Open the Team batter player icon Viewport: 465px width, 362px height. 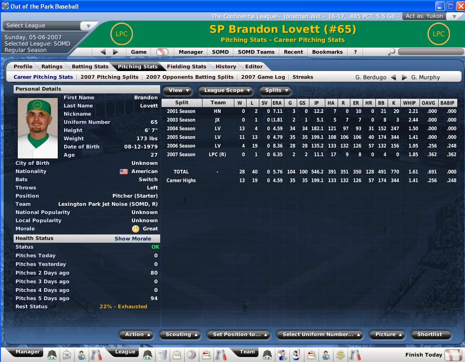pos(297,355)
